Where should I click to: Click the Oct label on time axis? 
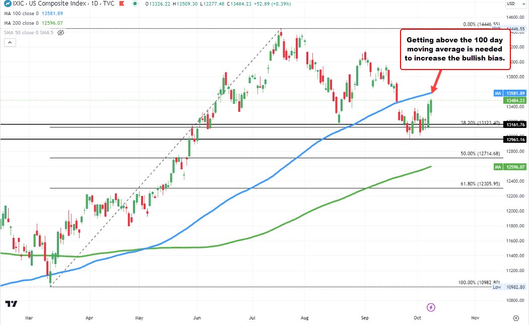(417, 318)
